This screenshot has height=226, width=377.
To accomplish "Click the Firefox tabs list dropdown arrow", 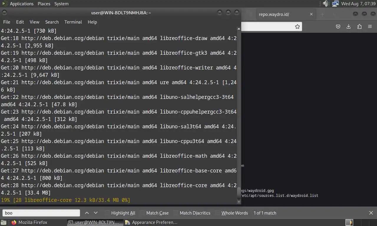I will (x=334, y=14).
